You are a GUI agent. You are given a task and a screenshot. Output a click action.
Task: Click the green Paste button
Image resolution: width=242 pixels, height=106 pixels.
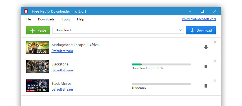pyautogui.click(x=38, y=30)
